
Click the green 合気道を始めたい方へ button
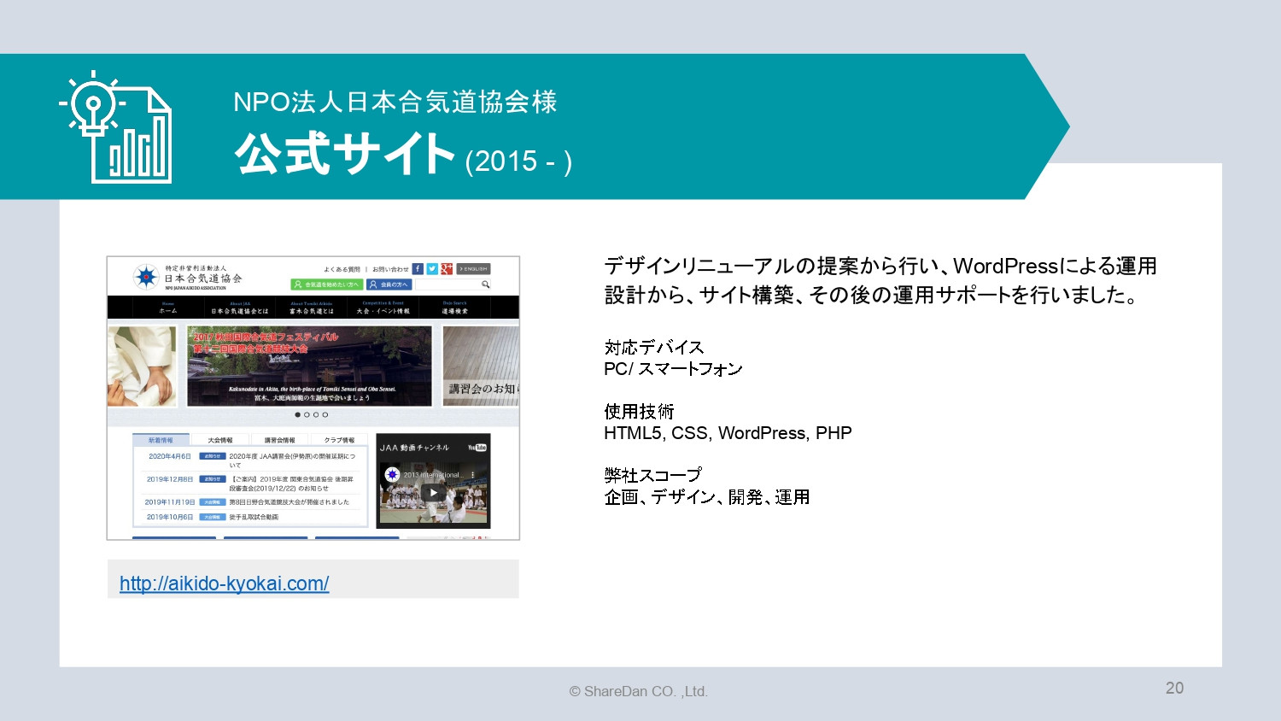(x=327, y=284)
